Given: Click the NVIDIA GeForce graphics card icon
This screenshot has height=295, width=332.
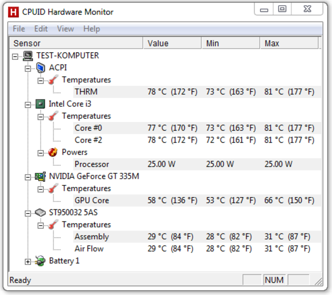Looking at the screenshot, I should pyautogui.click(x=40, y=177).
